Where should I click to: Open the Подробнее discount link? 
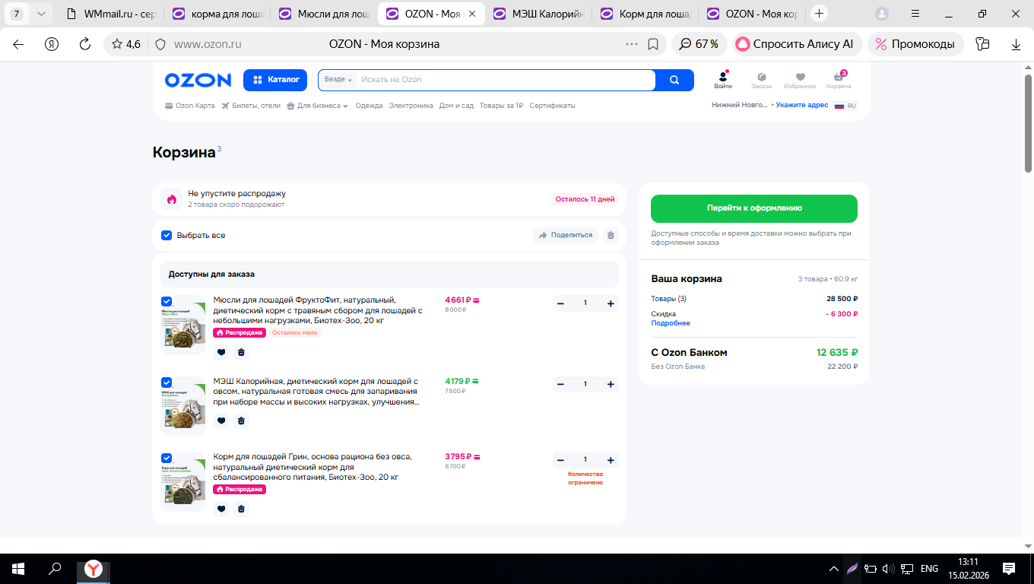pyautogui.click(x=671, y=323)
